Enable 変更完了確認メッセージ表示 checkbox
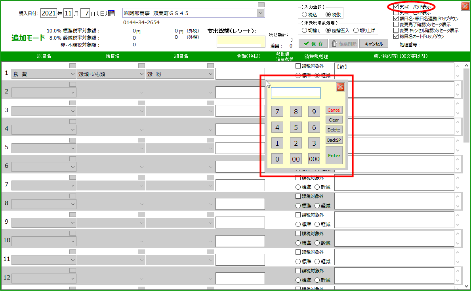The height and width of the screenshot is (291, 471). [396, 25]
